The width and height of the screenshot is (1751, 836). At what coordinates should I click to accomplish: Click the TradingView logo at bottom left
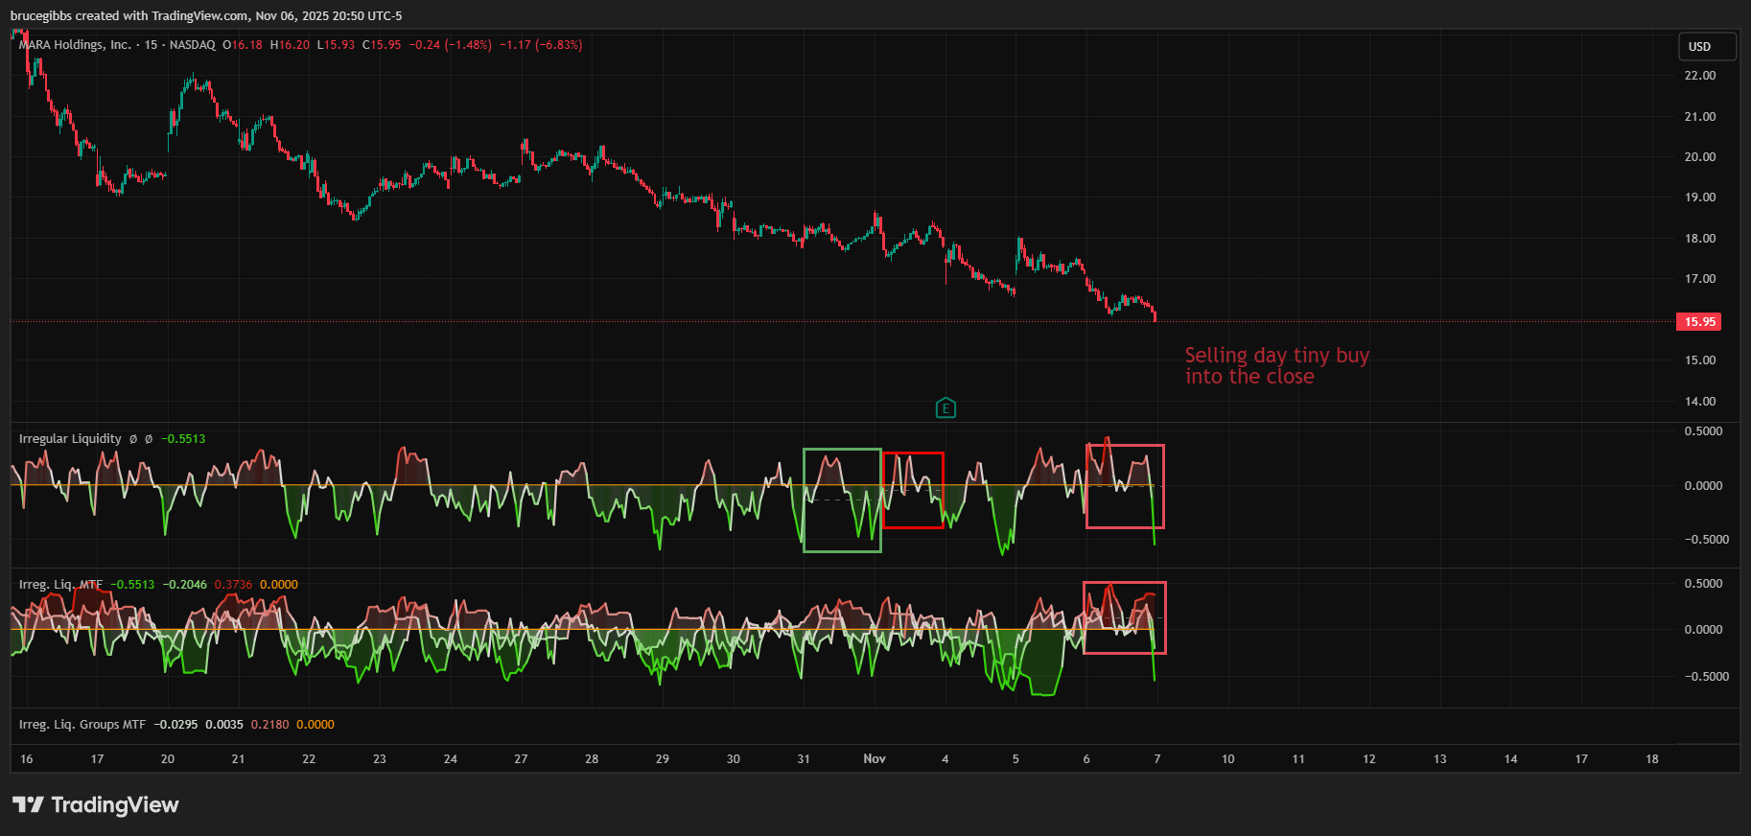click(96, 804)
